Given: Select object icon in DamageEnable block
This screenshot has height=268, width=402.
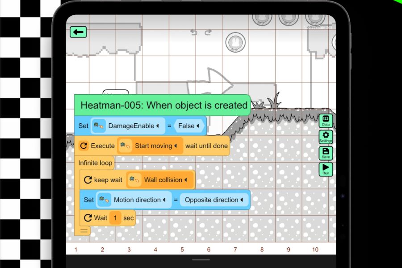Looking at the screenshot, I should tap(99, 126).
